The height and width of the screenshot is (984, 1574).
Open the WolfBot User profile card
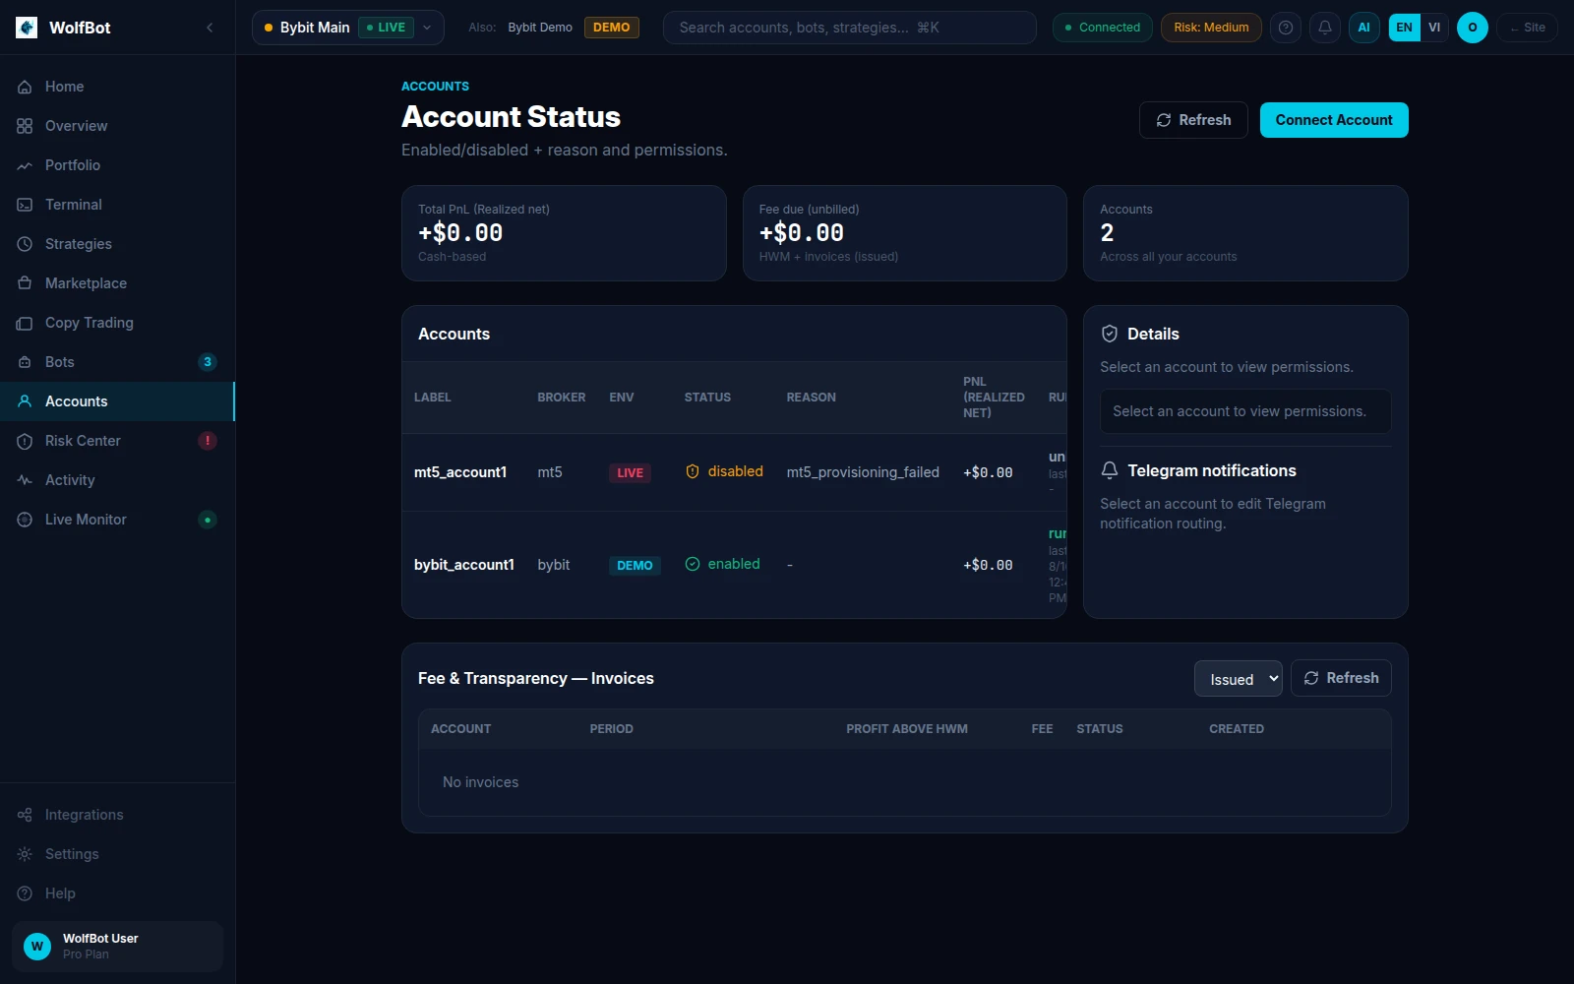[117, 947]
